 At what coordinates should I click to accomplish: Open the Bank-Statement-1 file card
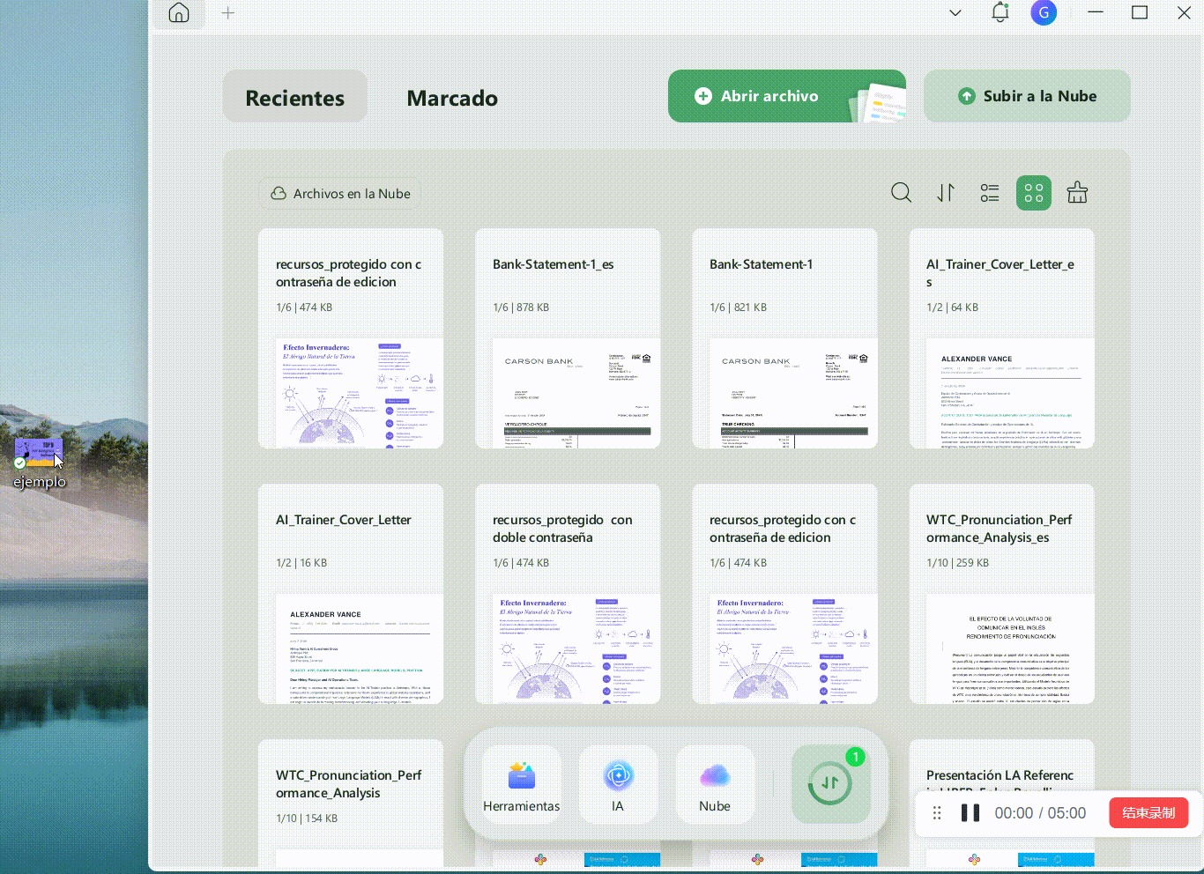click(784, 338)
